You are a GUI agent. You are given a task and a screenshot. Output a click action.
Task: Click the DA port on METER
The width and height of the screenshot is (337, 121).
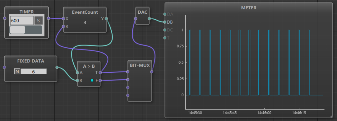pos(165,14)
